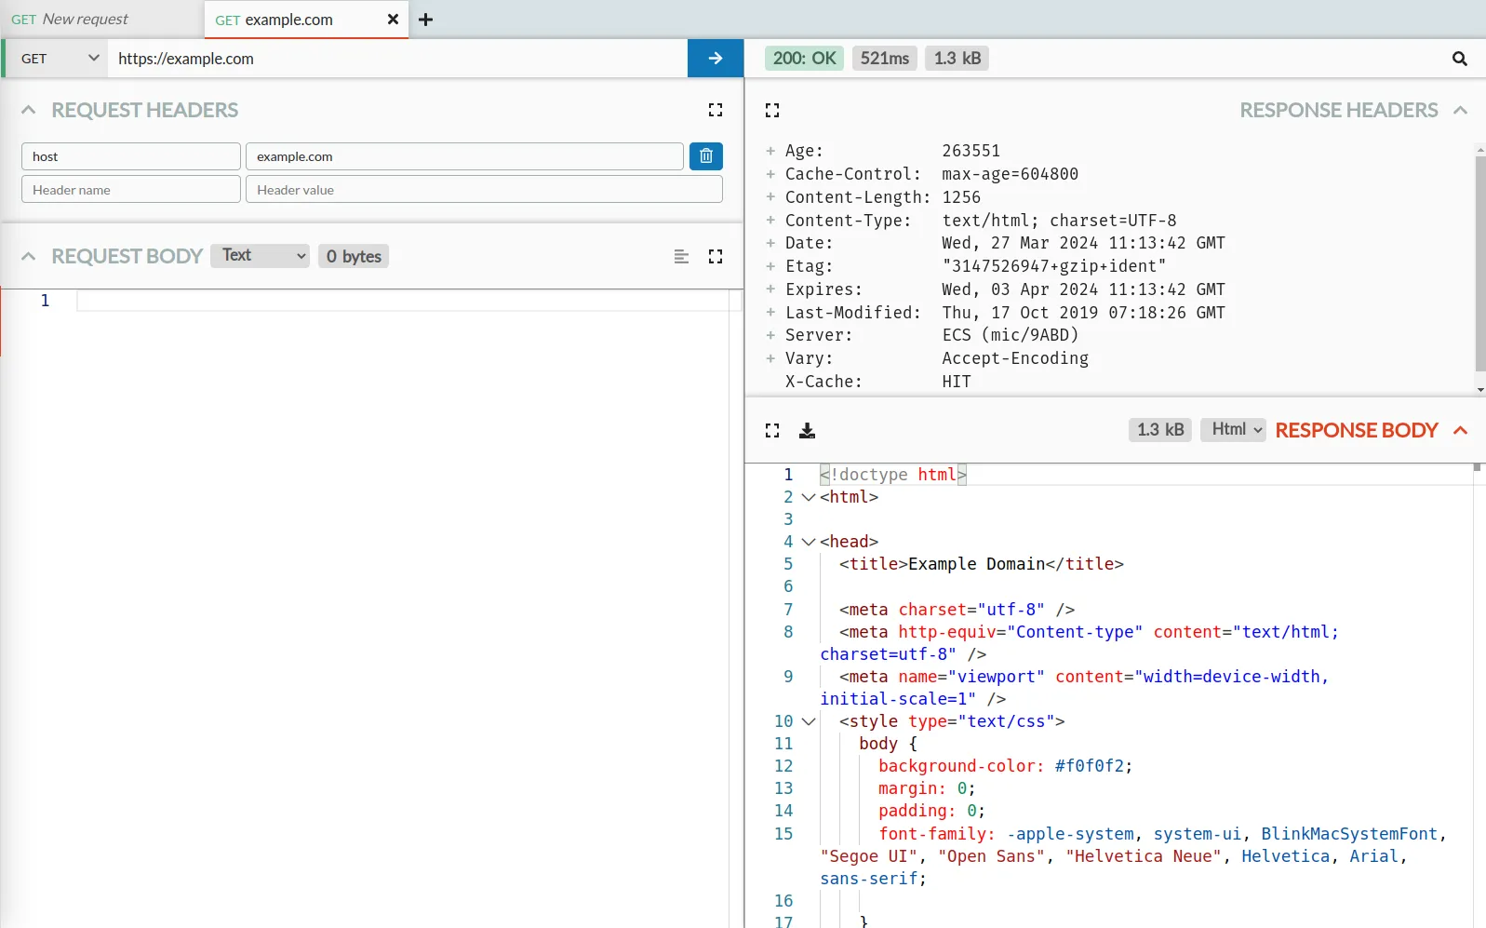Click the plus icon next to Date header
Image resolution: width=1486 pixels, height=928 pixels.
pyautogui.click(x=770, y=242)
